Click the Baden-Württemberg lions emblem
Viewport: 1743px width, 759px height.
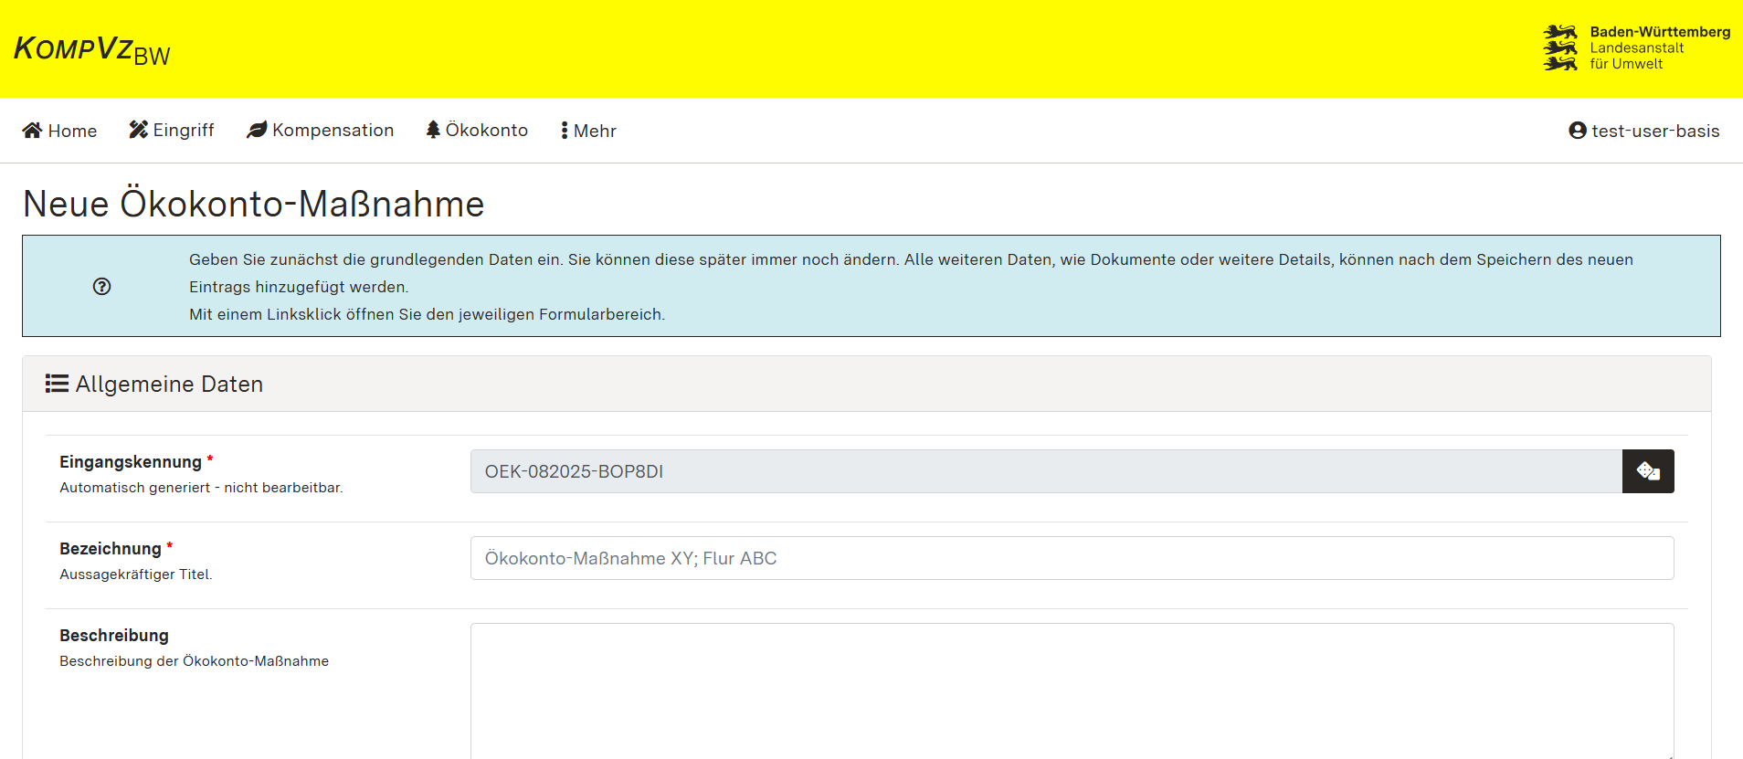coord(1560,47)
